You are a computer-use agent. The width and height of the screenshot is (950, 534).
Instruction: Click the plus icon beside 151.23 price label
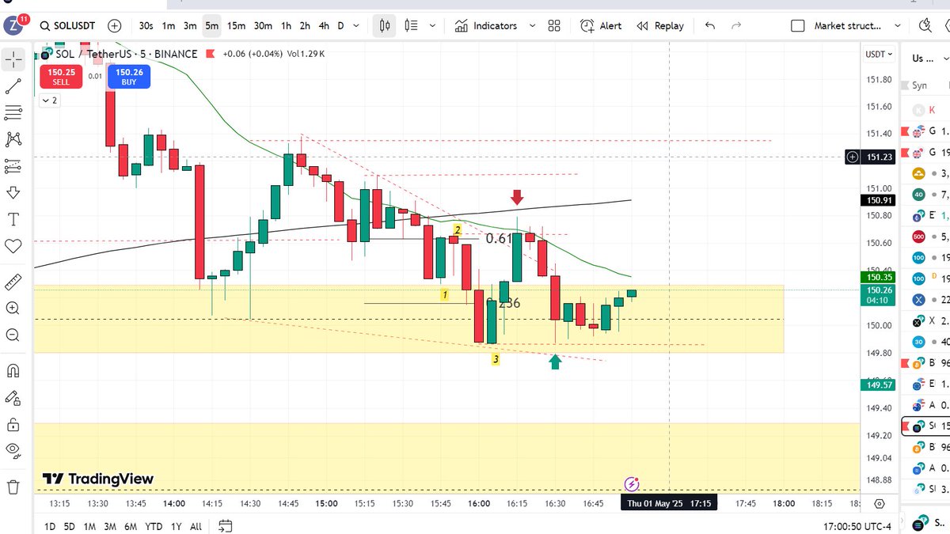tap(852, 157)
